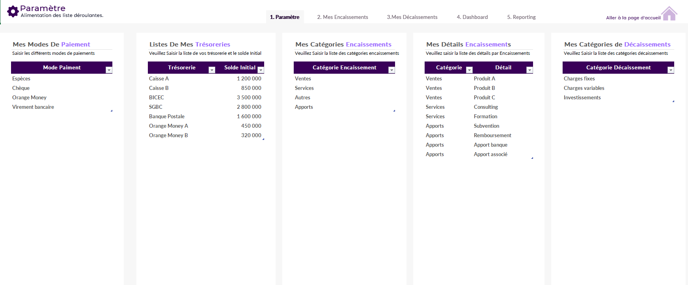
Task: Open the 2. Mes Encaissements tab
Action: 343,17
